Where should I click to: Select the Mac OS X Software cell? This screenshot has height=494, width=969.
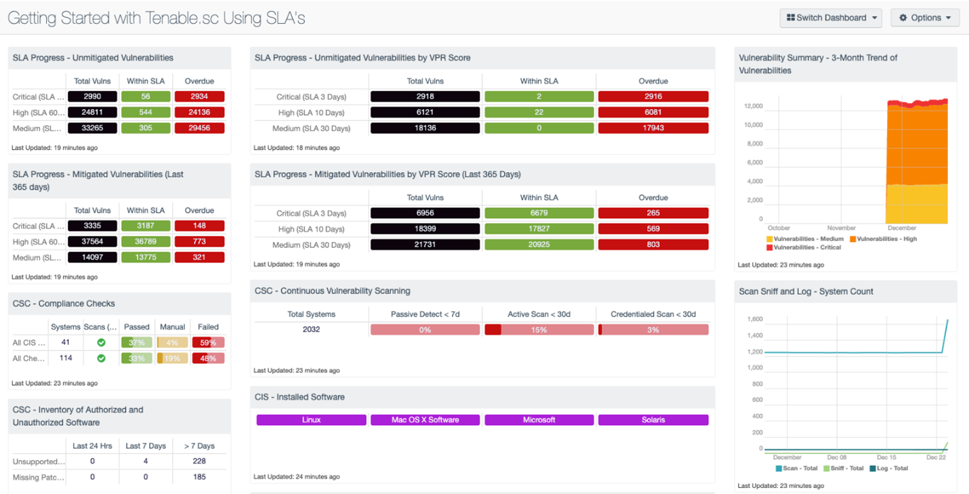point(425,420)
